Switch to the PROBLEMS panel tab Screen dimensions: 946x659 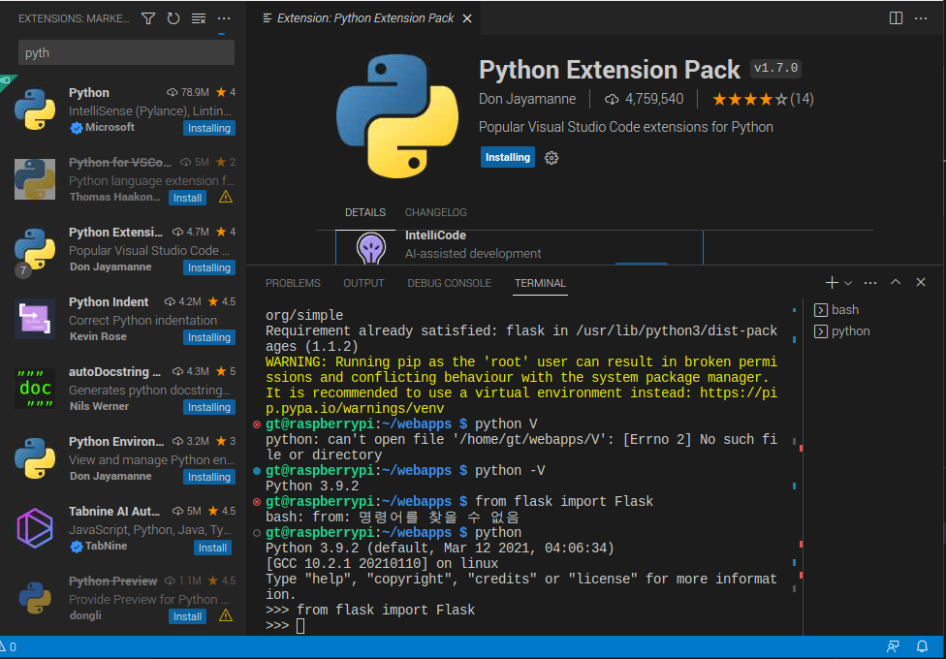coord(293,283)
